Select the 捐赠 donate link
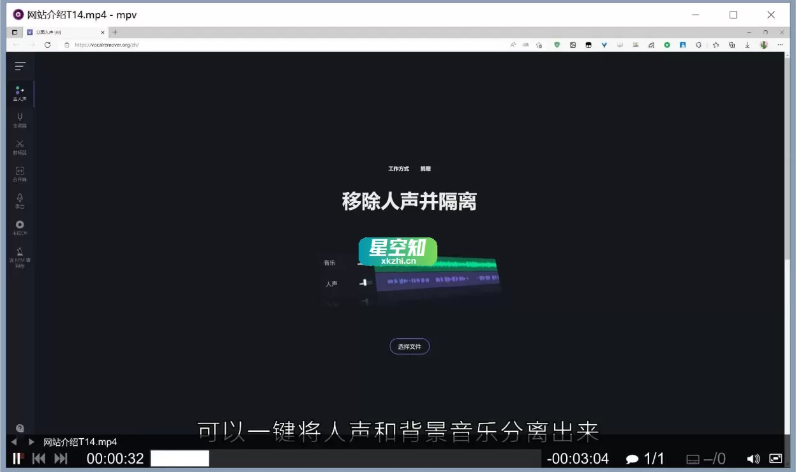Image resolution: width=796 pixels, height=472 pixels. 426,168
